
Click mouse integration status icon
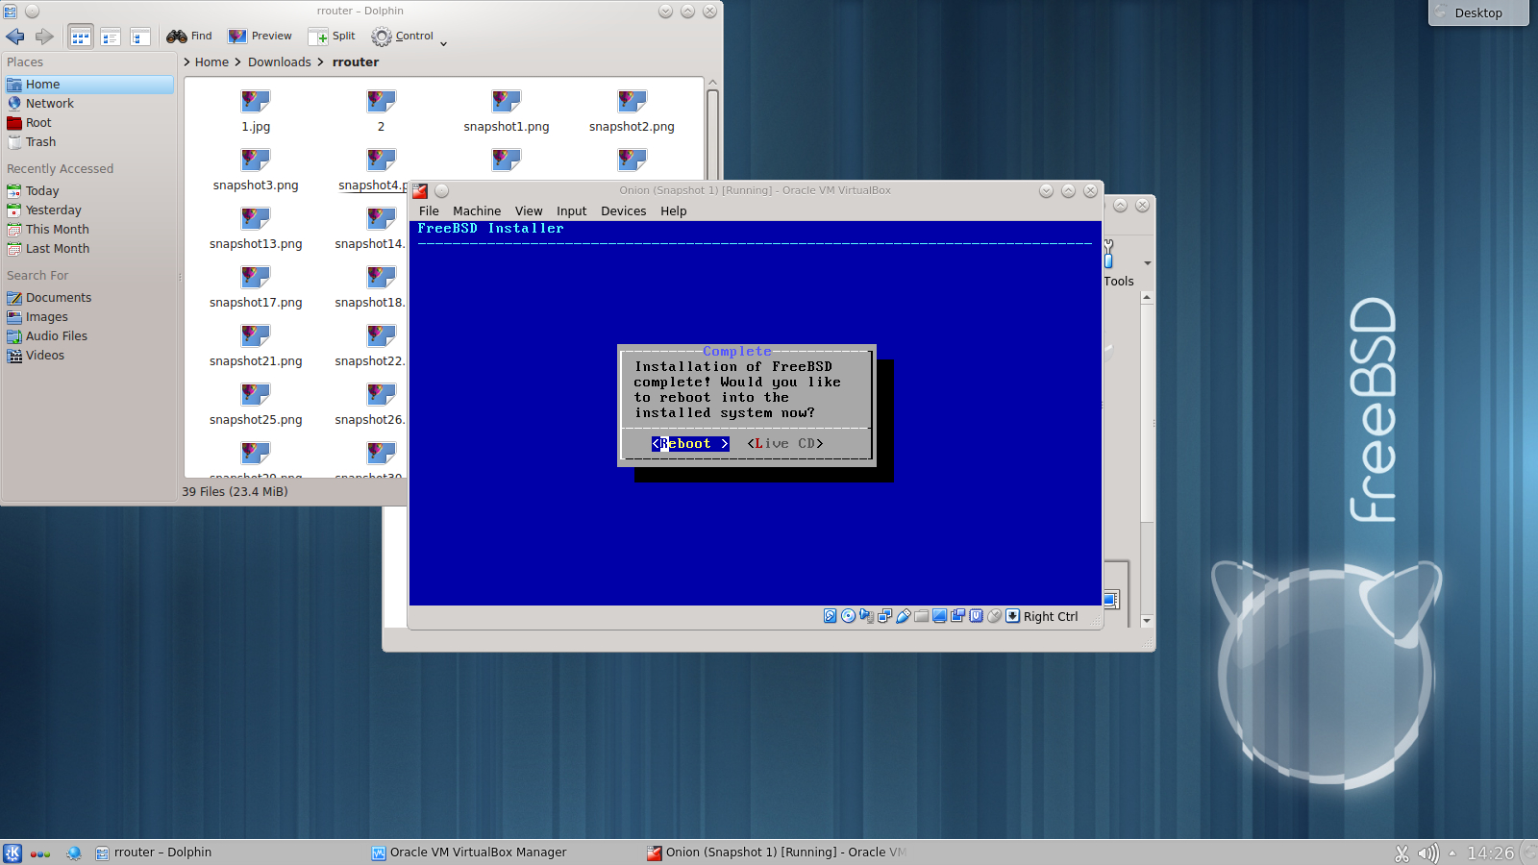tap(995, 616)
